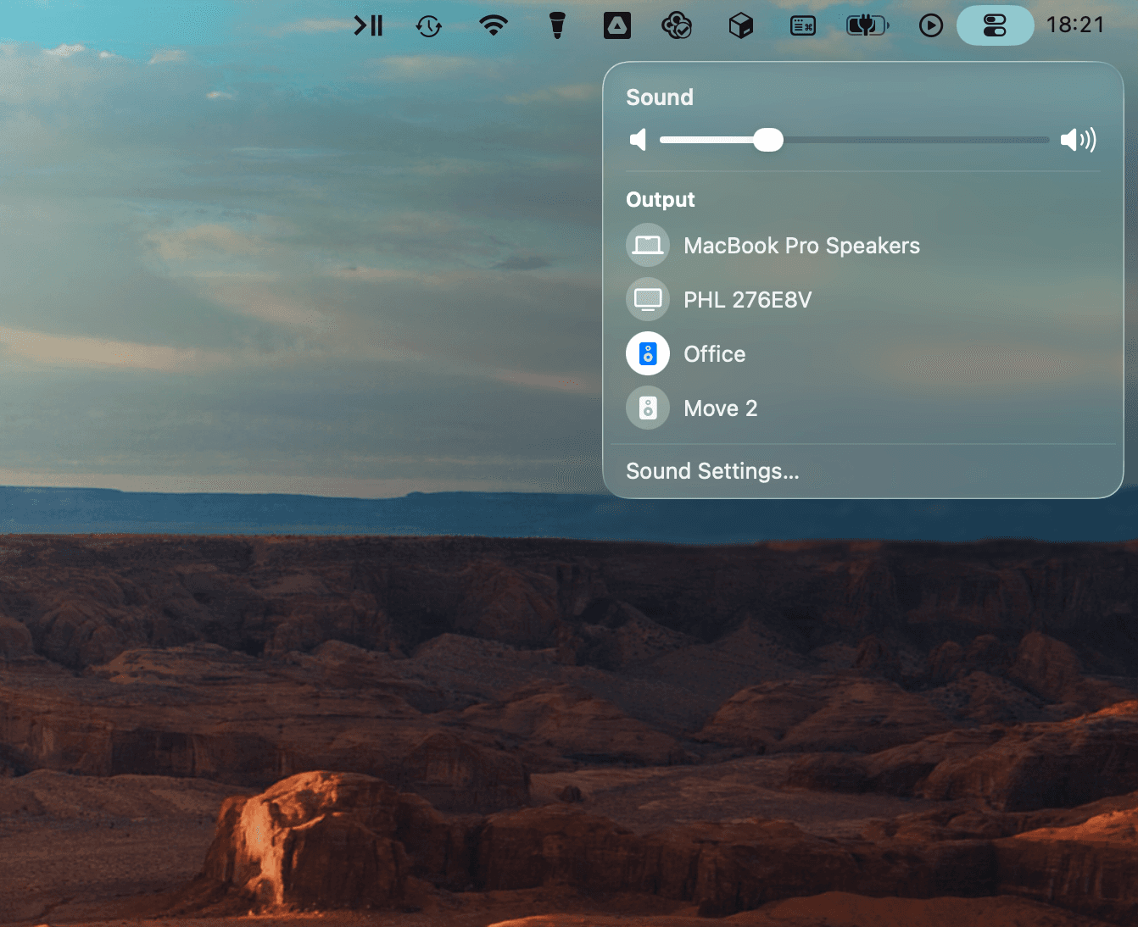Viewport: 1138px width, 927px height.
Task: Click the flashlight icon in menu bar
Action: click(x=556, y=25)
